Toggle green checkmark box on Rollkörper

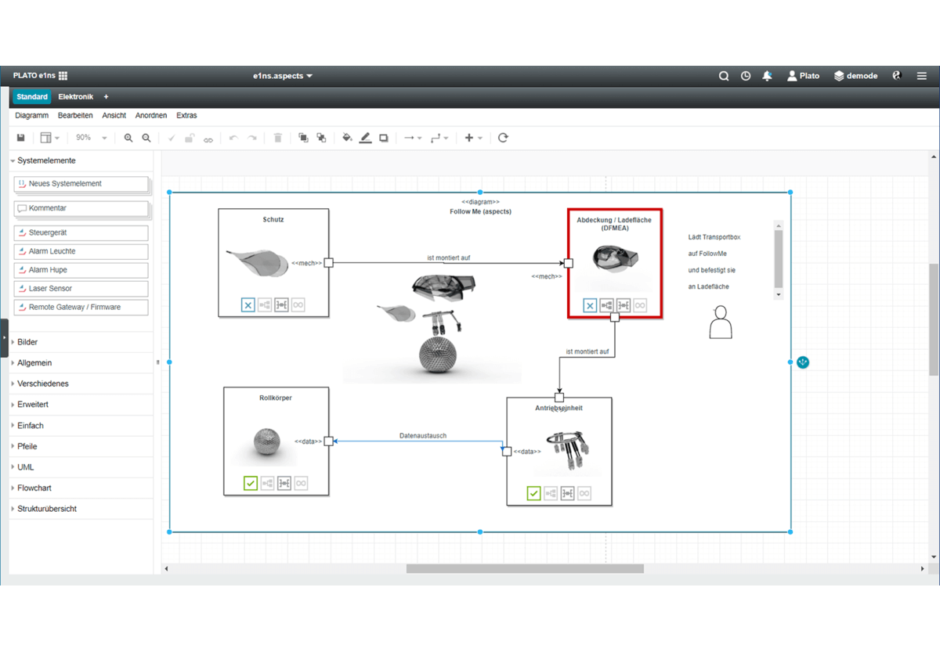tap(251, 484)
